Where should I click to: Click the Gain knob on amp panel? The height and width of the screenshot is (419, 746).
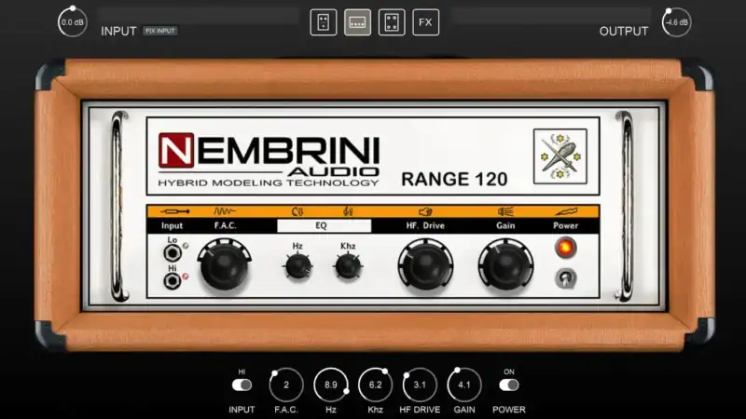(505, 266)
